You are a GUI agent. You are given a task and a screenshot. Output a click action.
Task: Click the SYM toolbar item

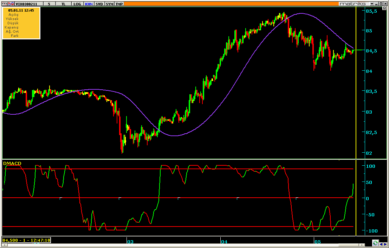110,4
